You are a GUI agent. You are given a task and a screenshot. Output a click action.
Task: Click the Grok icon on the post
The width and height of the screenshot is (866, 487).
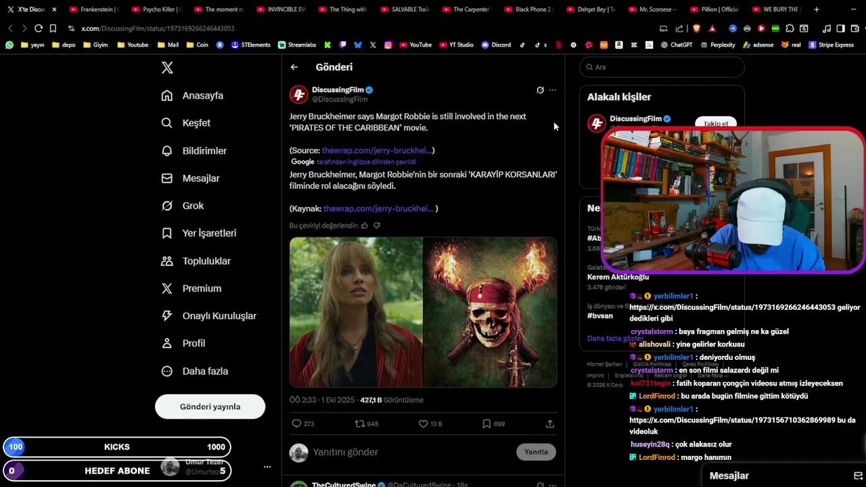[x=540, y=90]
